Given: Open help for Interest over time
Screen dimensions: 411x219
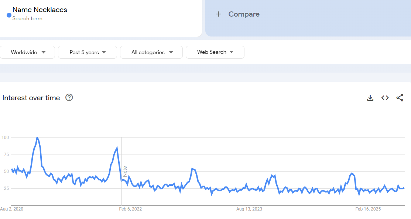Looking at the screenshot, I should tap(69, 98).
